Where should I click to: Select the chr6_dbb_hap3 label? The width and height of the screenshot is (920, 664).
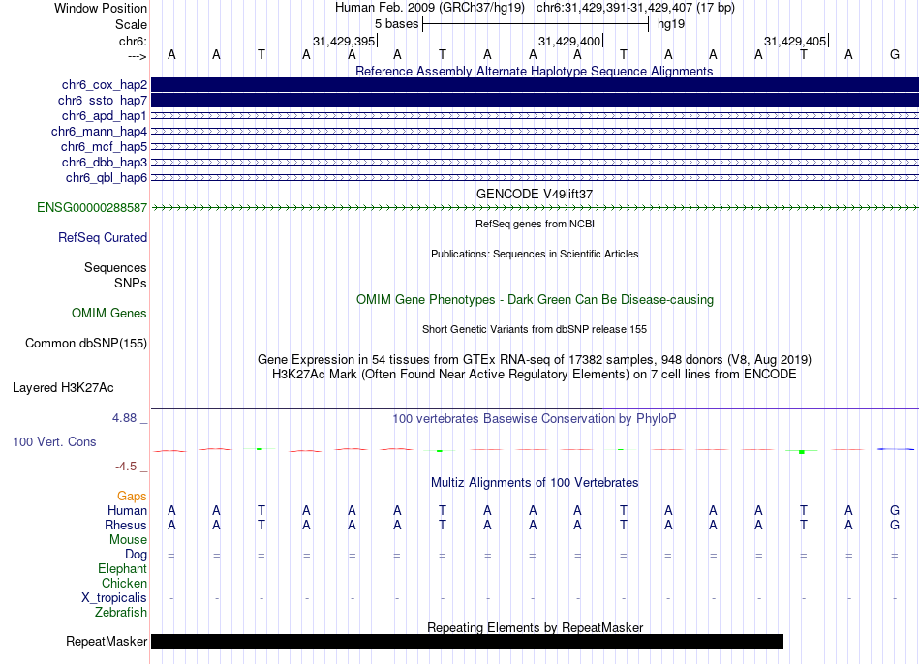[x=105, y=162]
